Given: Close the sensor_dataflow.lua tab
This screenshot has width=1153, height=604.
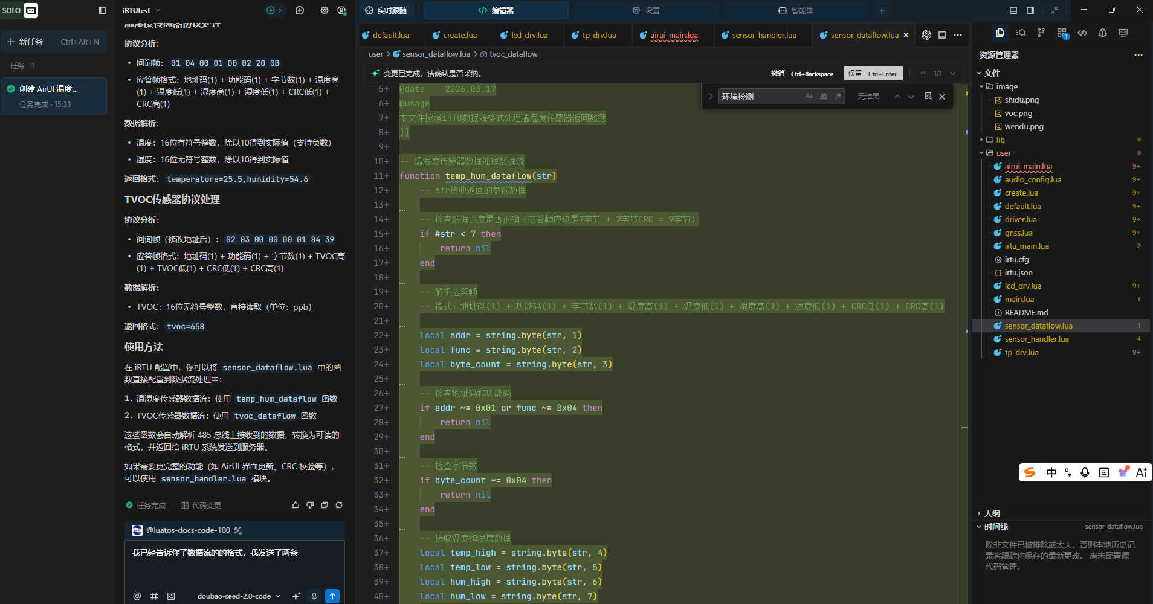Looking at the screenshot, I should 906,35.
